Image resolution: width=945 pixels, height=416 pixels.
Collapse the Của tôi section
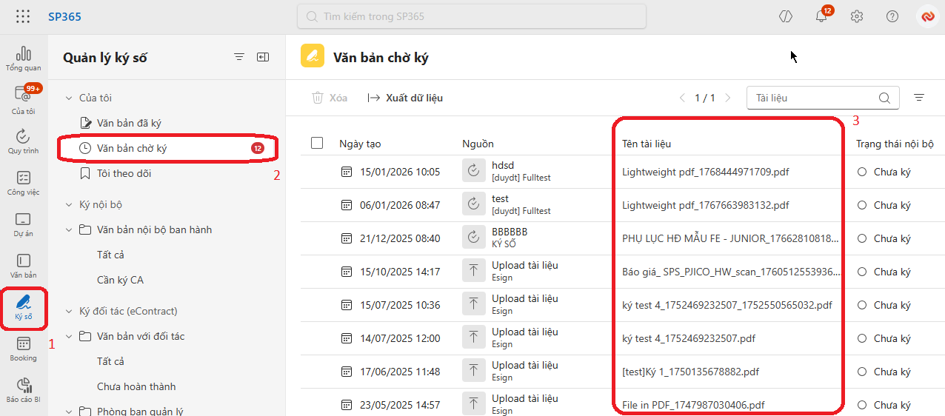tap(69, 98)
